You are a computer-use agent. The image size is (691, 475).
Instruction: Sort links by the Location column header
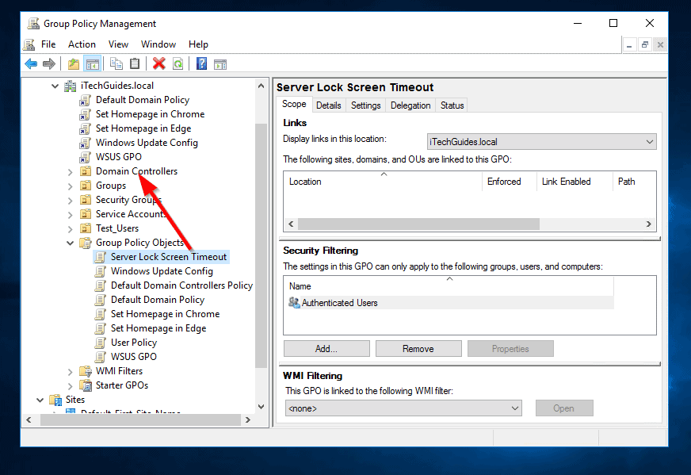pyautogui.click(x=383, y=182)
